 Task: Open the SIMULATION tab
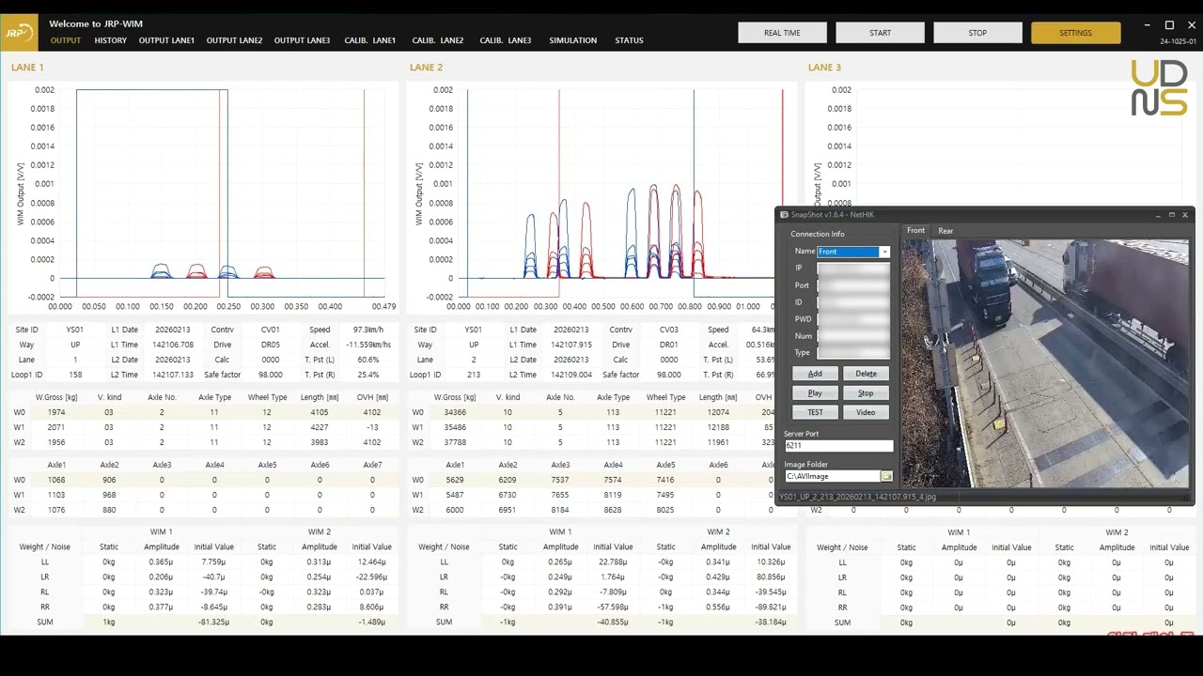coord(573,40)
